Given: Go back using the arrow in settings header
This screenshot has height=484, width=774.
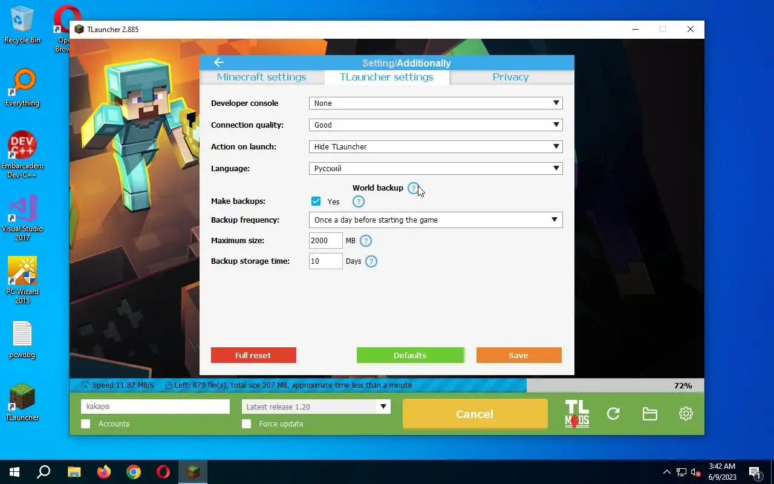Looking at the screenshot, I should click(219, 62).
